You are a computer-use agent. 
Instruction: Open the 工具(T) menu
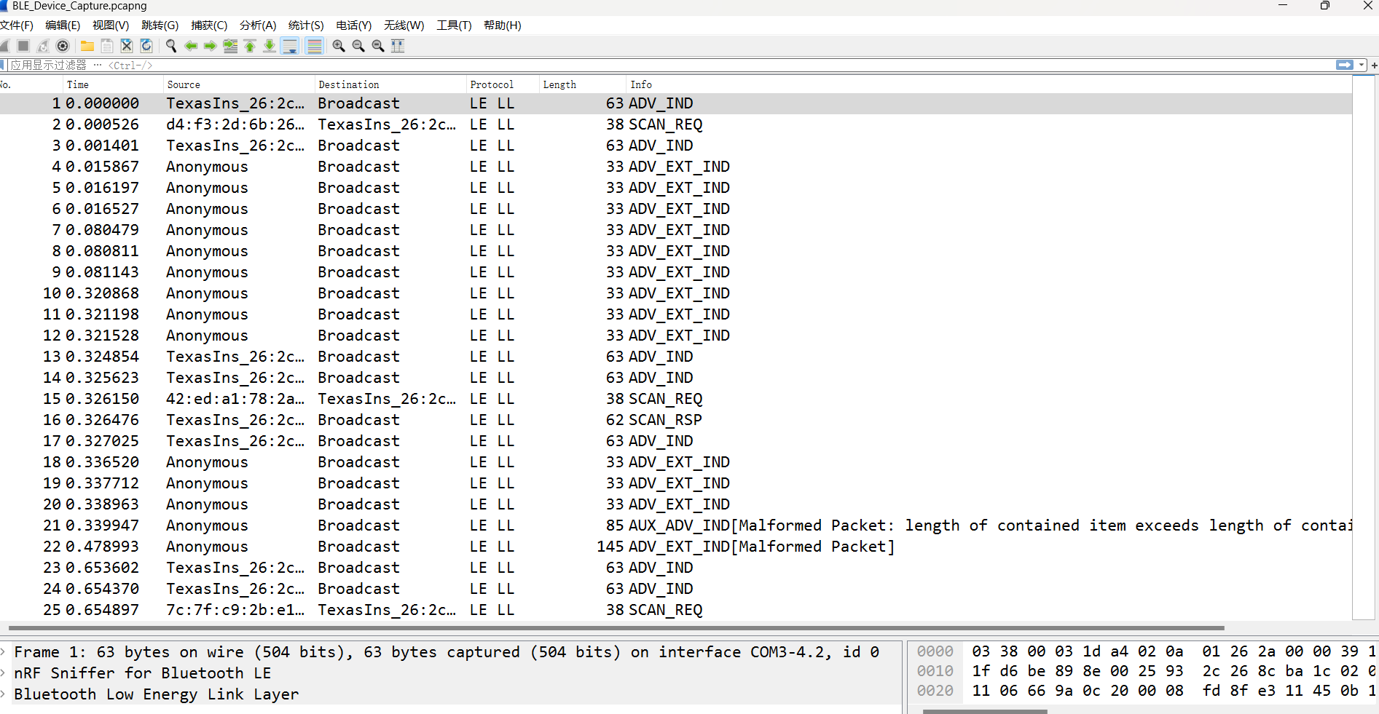click(454, 25)
